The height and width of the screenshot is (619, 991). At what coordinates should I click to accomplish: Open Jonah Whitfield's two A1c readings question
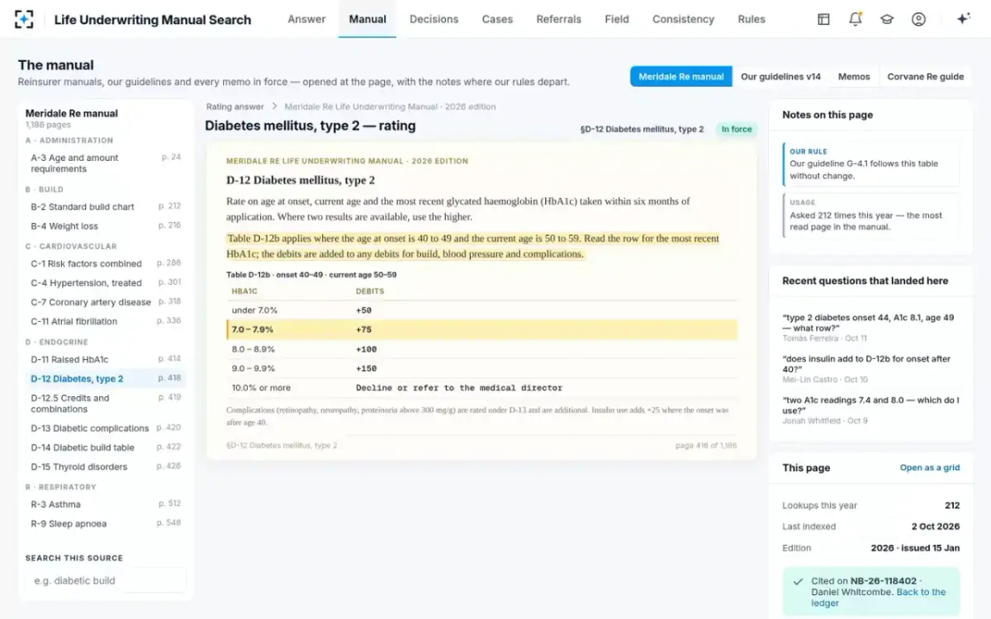(x=870, y=410)
